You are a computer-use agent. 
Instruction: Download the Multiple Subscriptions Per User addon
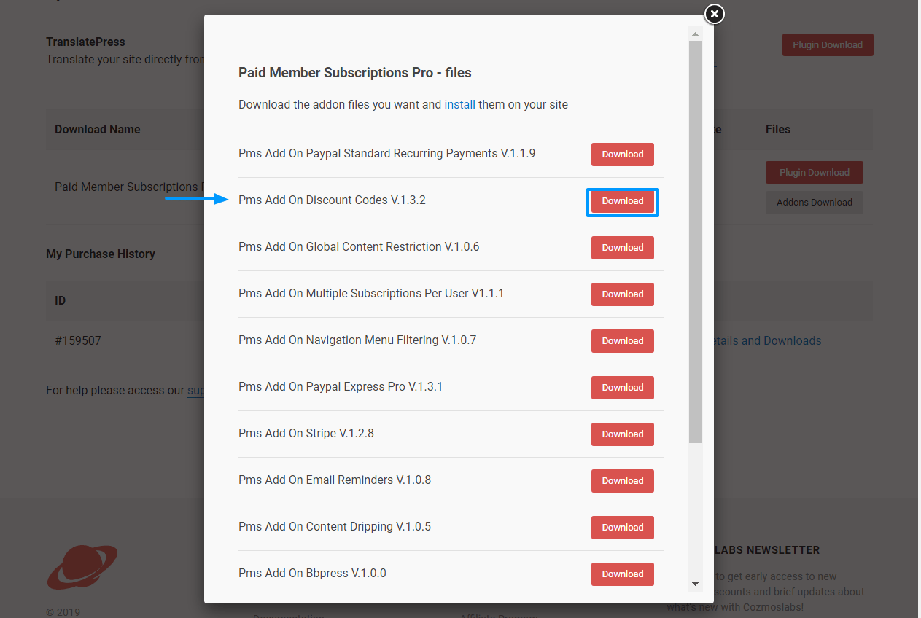622,294
